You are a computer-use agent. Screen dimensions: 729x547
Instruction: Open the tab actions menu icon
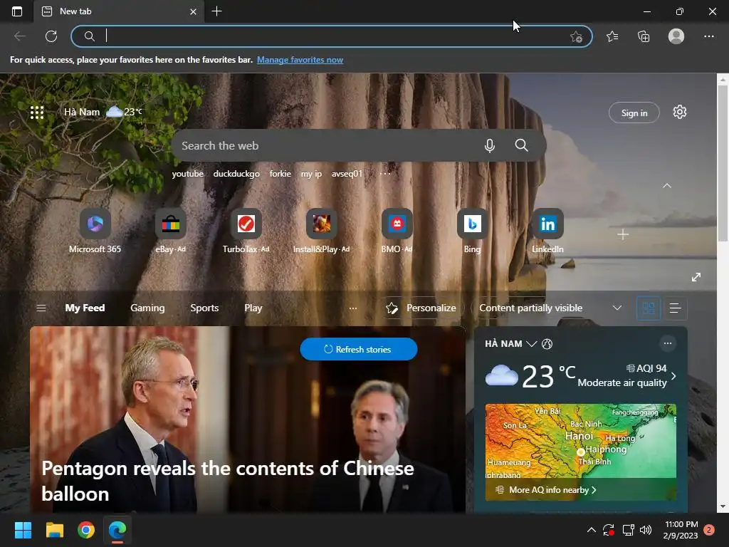click(x=17, y=11)
